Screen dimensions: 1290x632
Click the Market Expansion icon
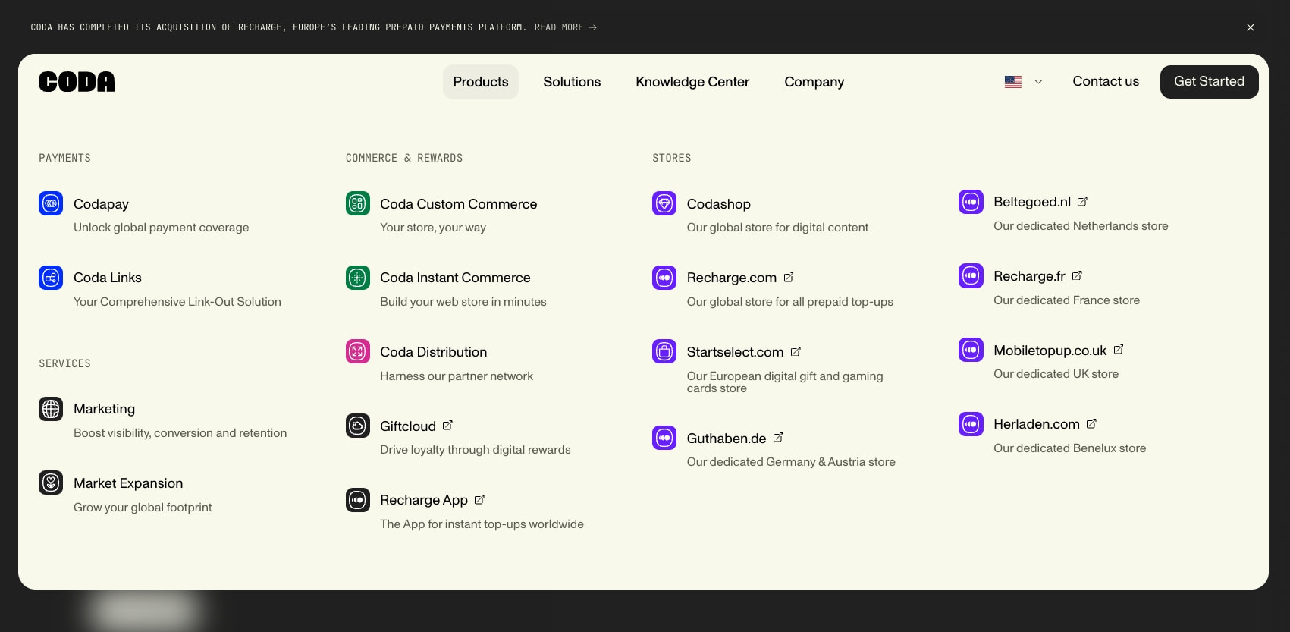coord(51,483)
